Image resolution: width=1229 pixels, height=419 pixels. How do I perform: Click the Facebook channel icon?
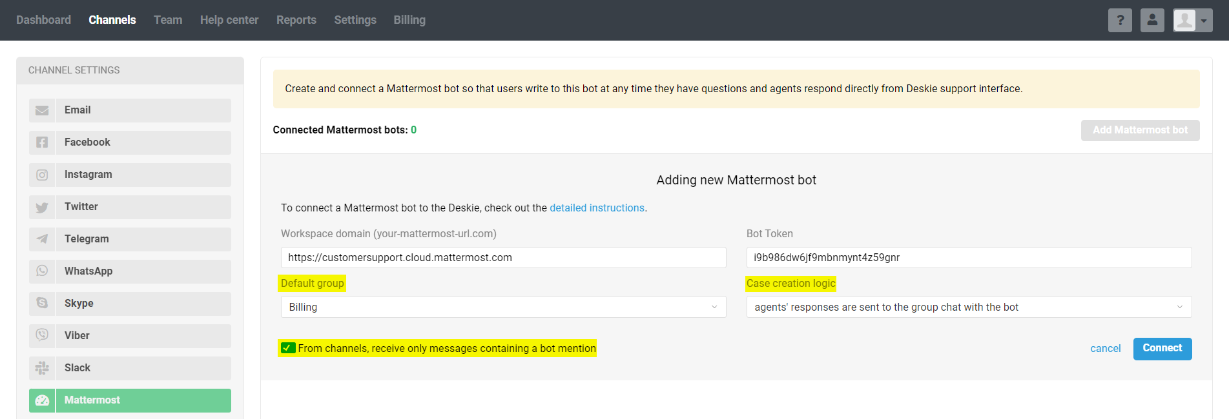pyautogui.click(x=42, y=142)
